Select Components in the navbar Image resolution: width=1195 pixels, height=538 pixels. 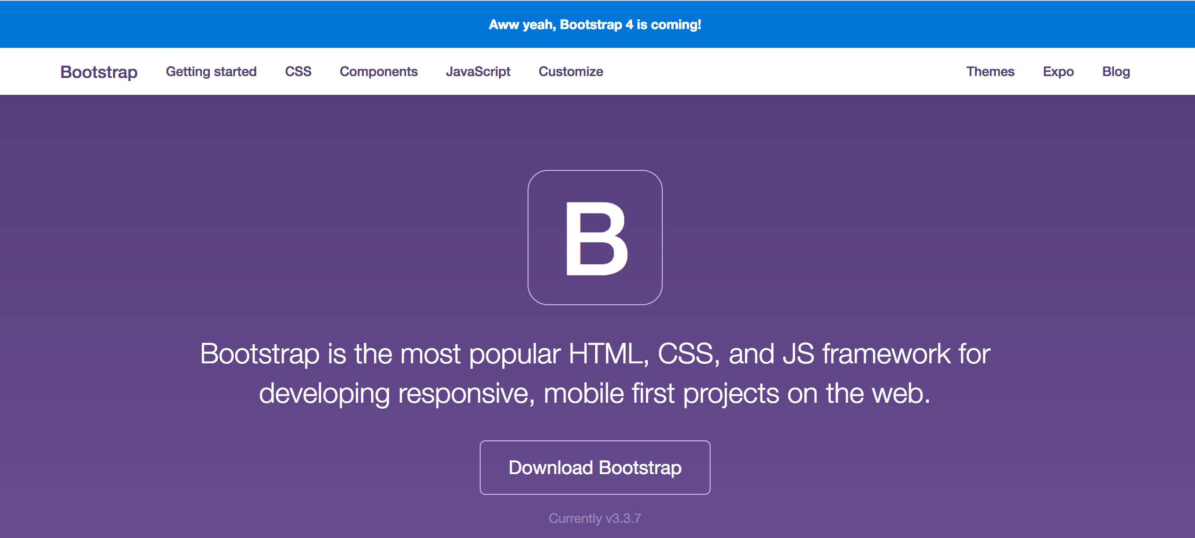coord(379,71)
